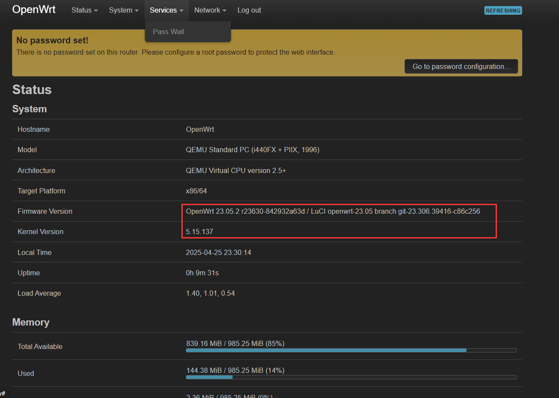Click the Kernel Version value 5.15.137
The image size is (559, 398).
[x=200, y=232]
